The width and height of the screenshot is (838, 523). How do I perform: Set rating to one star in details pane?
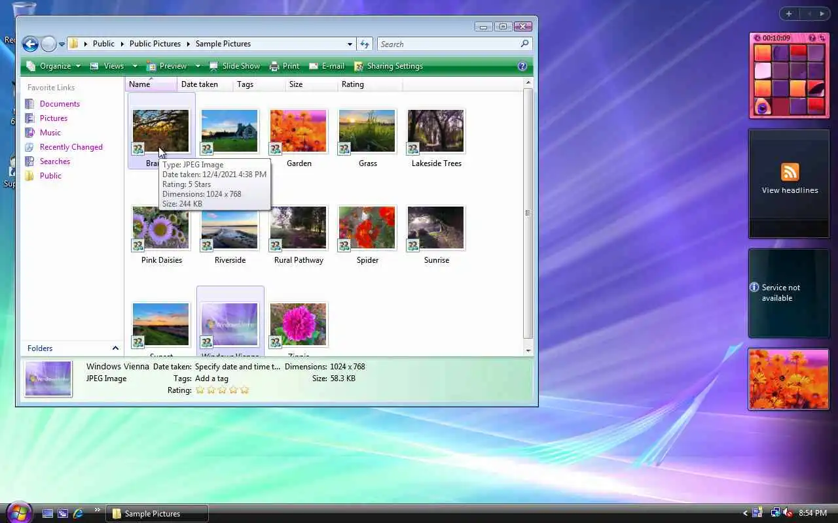click(x=200, y=390)
